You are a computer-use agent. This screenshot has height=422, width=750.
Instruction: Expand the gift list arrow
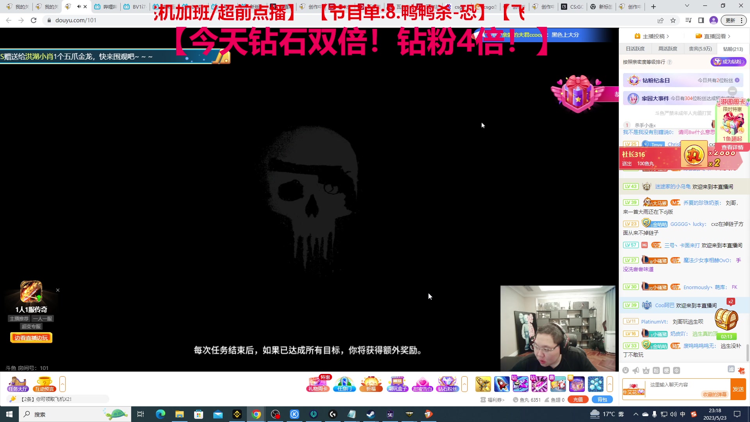point(610,384)
